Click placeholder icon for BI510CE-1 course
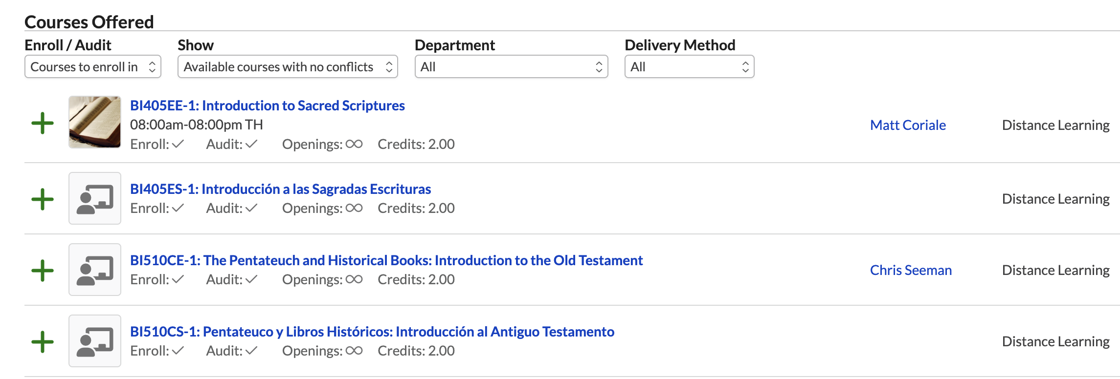 point(95,270)
